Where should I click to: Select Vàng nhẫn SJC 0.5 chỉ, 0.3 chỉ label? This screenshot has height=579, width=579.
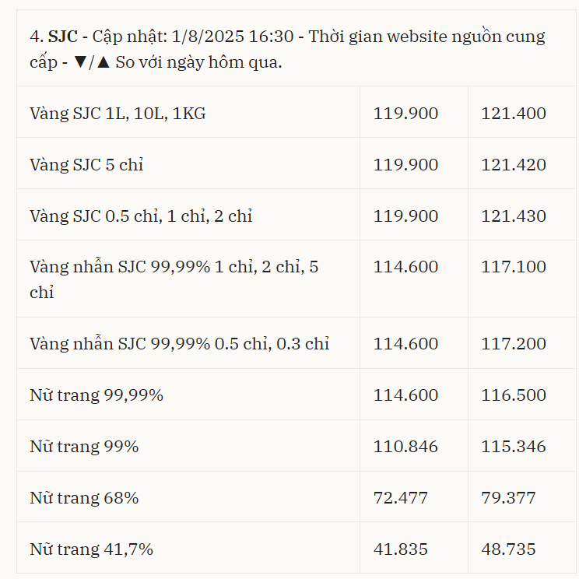click(x=180, y=343)
